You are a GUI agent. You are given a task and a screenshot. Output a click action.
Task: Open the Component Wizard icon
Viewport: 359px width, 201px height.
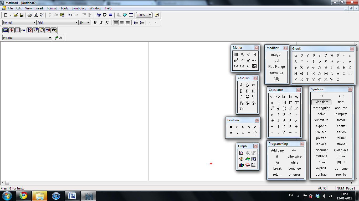click(x=125, y=15)
